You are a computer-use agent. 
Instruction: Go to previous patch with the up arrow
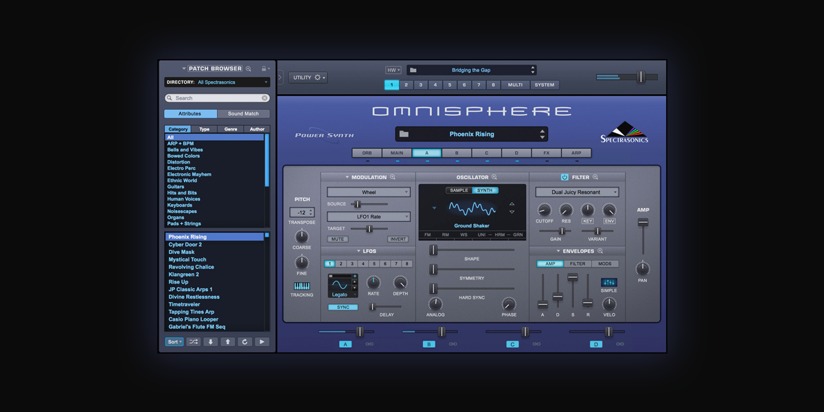tap(228, 341)
